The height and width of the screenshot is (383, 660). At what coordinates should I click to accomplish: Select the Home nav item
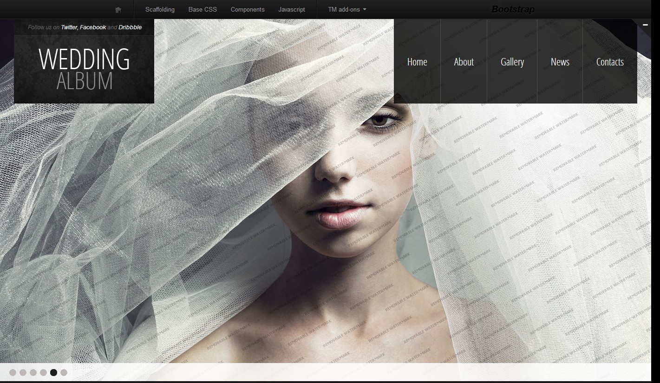[x=417, y=62]
